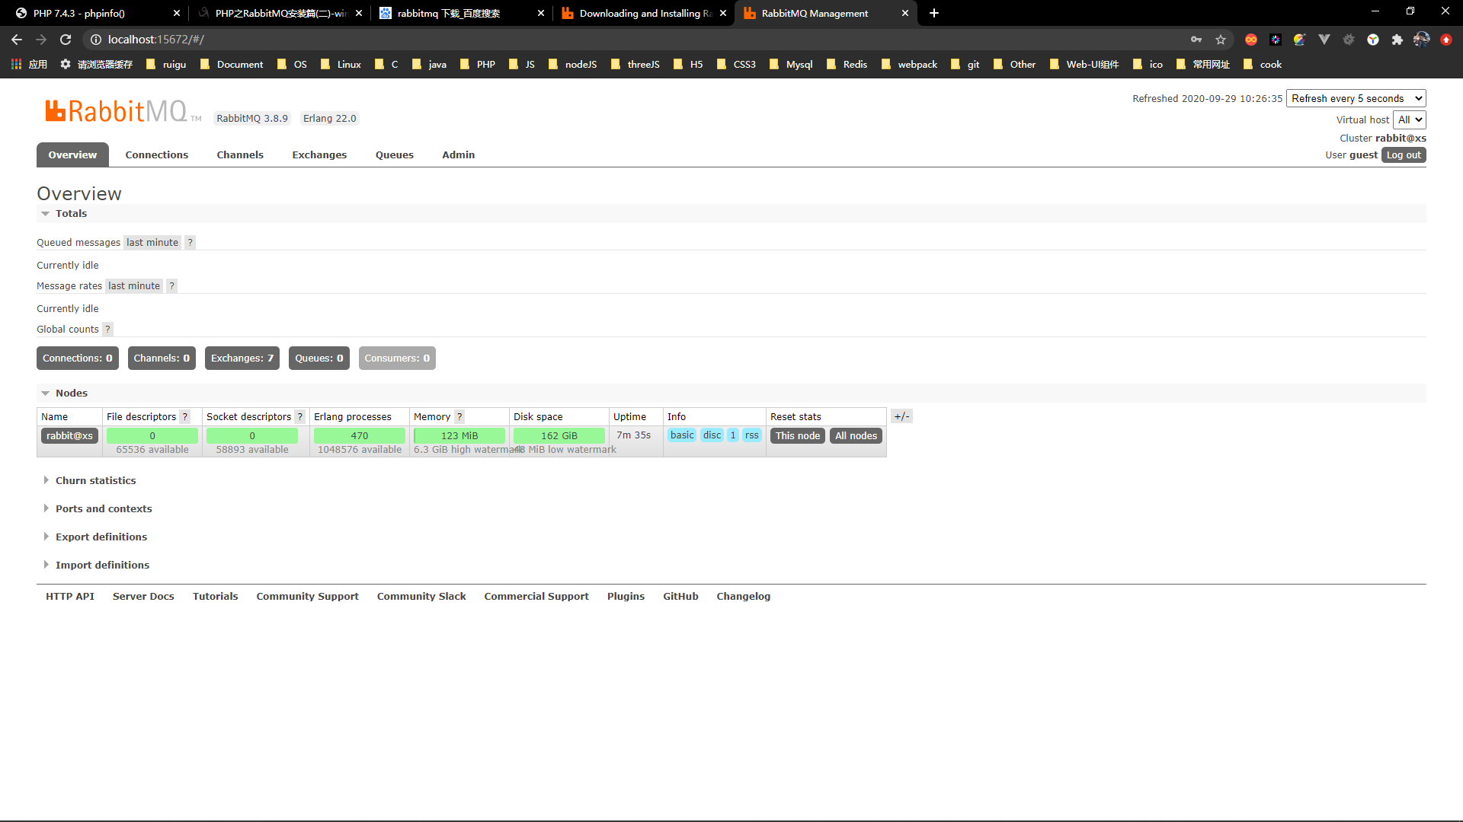This screenshot has height=822, width=1463.
Task: Open the Refresh every 5 seconds dropdown
Action: tap(1356, 98)
